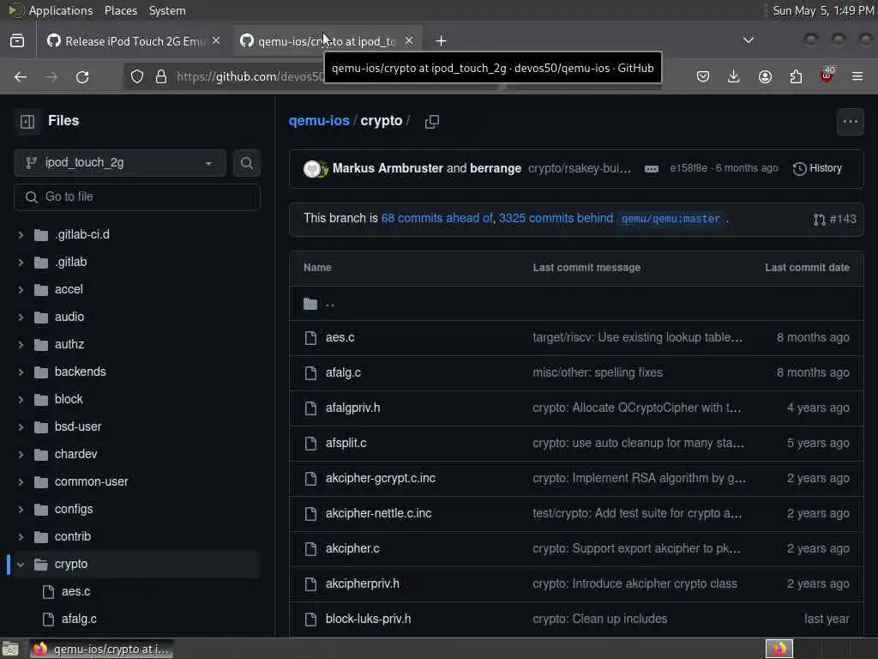Viewport: 878px width, 659px height.
Task: Open the three-dot more options menu
Action: coord(850,122)
